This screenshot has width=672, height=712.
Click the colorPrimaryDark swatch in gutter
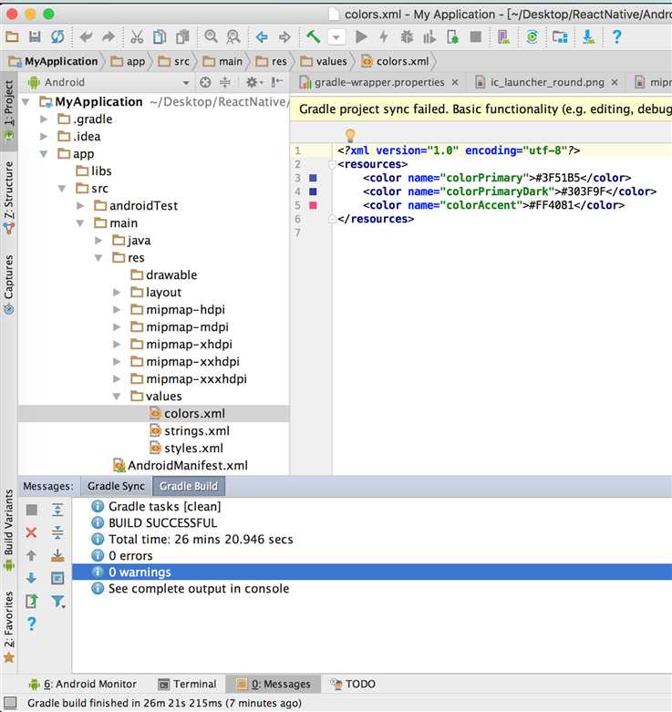coord(313,191)
